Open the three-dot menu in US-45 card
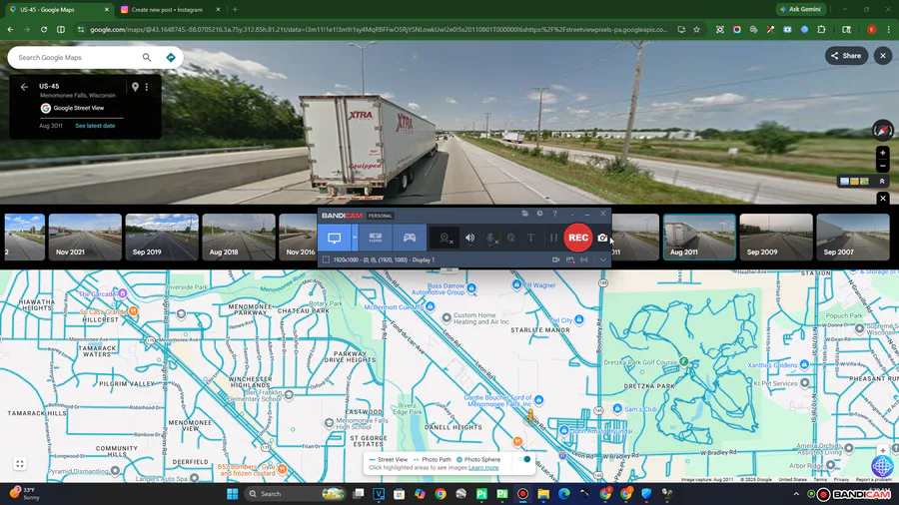Screen dimensions: 899x505 tap(147, 87)
